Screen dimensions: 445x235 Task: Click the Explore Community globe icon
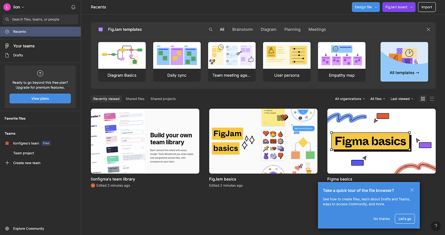tap(7, 228)
